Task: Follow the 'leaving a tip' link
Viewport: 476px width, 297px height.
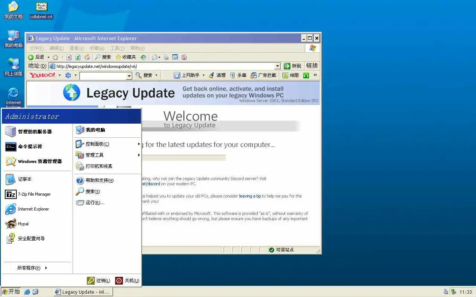Action: [x=250, y=196]
